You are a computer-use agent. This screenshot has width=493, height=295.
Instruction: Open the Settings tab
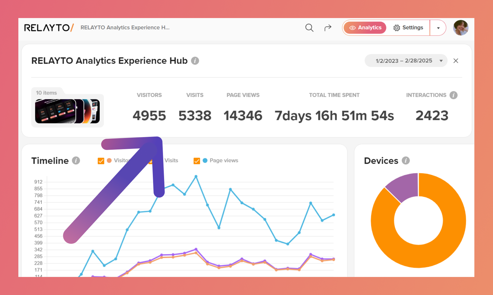pyautogui.click(x=408, y=28)
